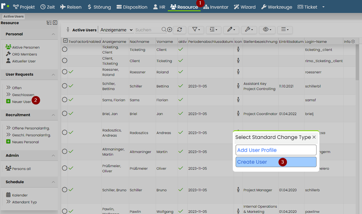The height and width of the screenshot is (214, 362).
Task: Click the Info column settings gear
Action: 353,41
